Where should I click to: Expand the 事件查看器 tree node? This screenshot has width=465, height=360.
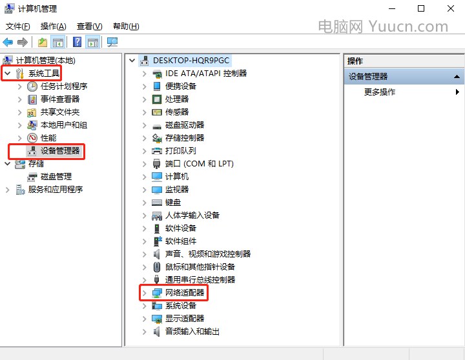pos(20,99)
